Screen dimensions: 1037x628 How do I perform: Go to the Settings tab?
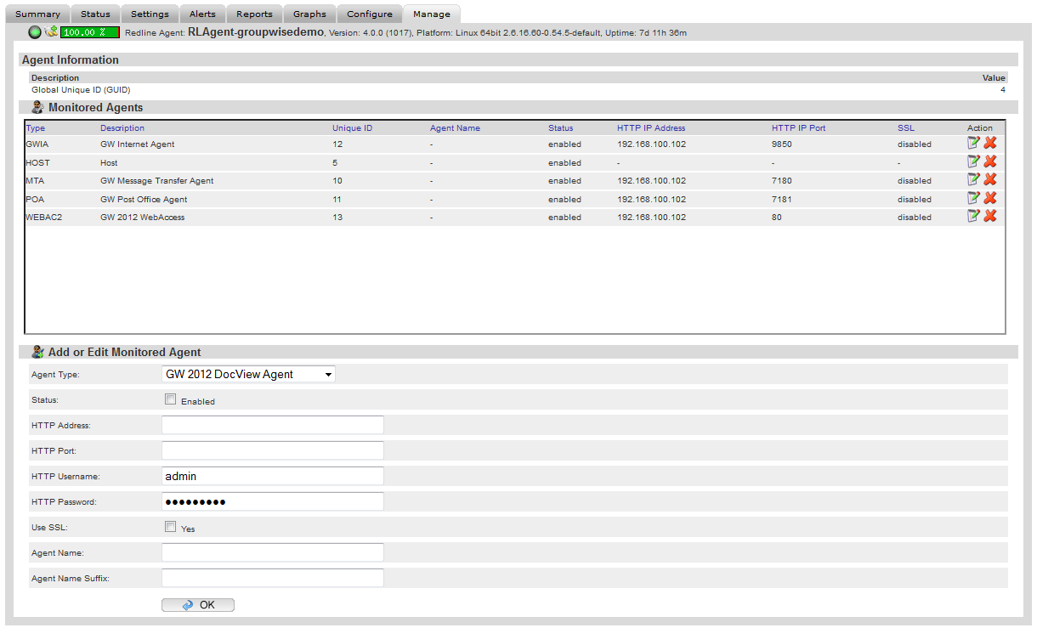[150, 14]
